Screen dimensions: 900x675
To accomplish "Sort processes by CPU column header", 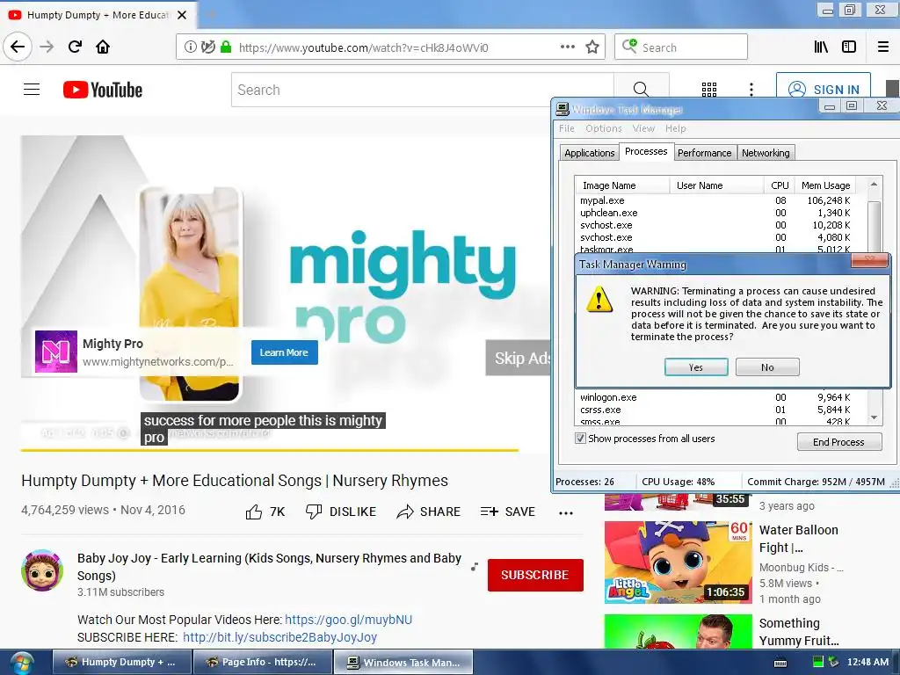I will (780, 185).
